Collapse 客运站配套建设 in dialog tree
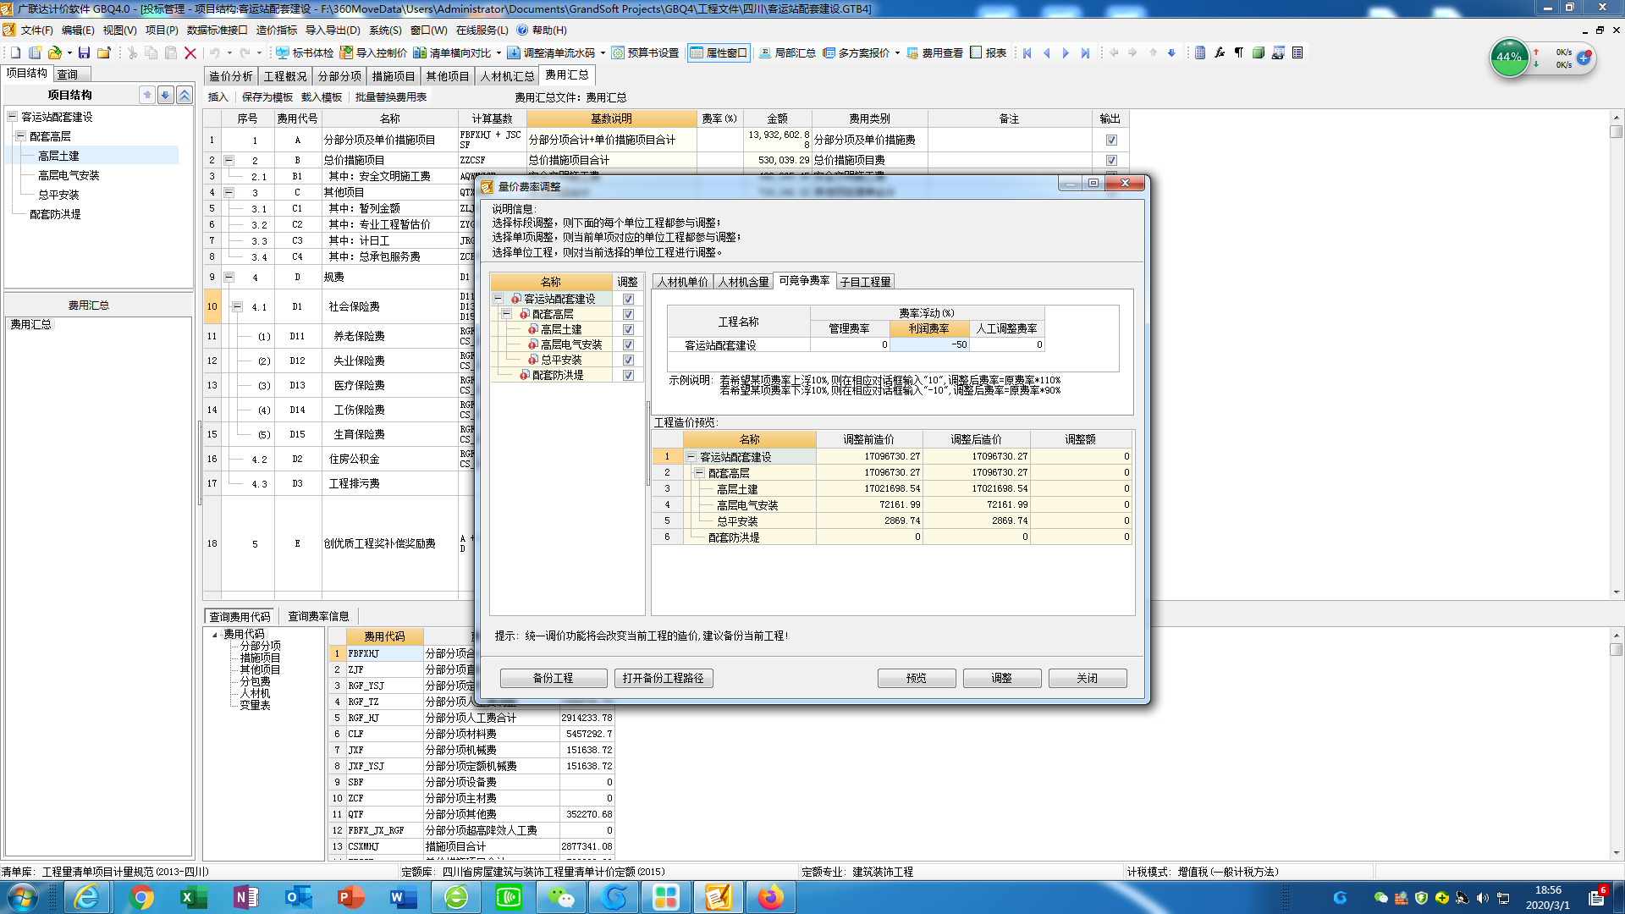 tap(499, 299)
